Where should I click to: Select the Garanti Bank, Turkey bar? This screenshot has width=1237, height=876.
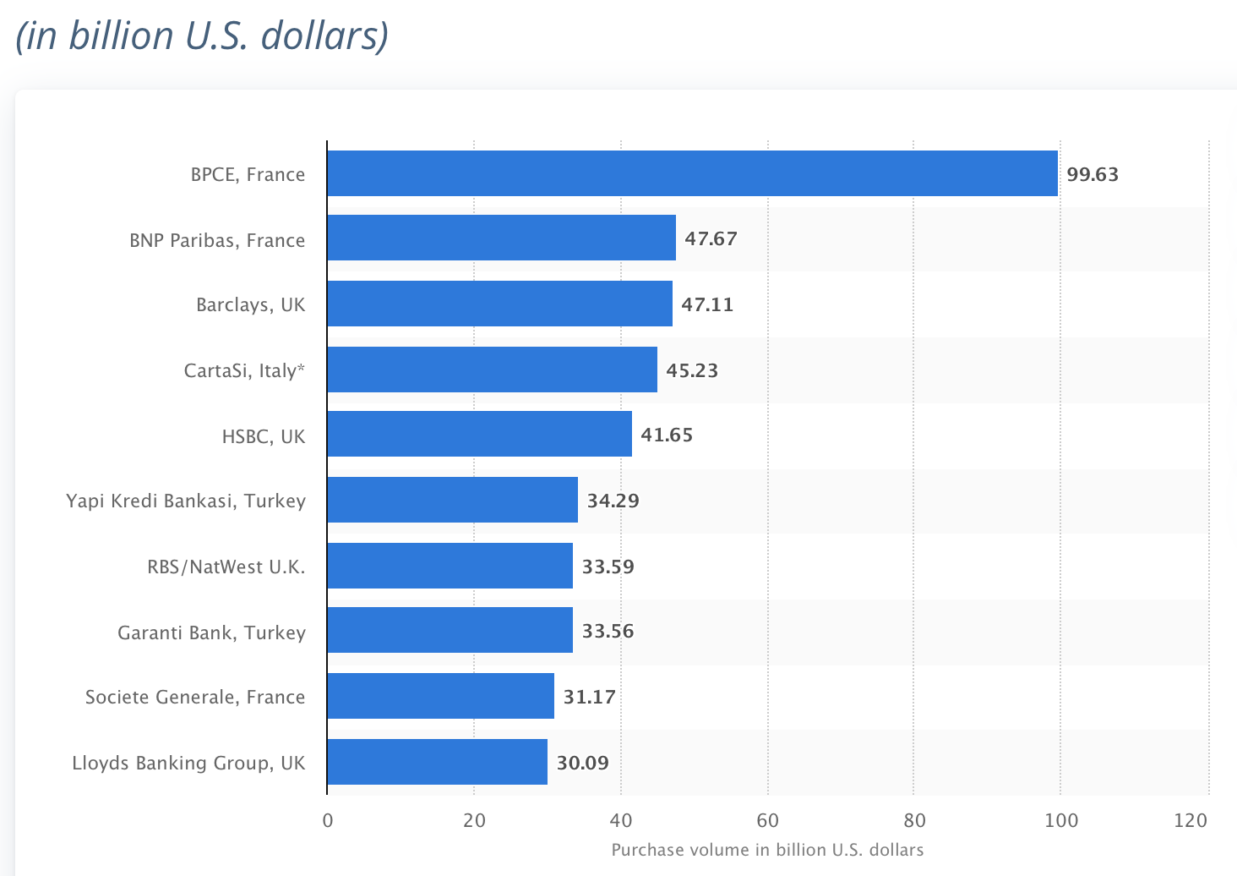click(450, 630)
